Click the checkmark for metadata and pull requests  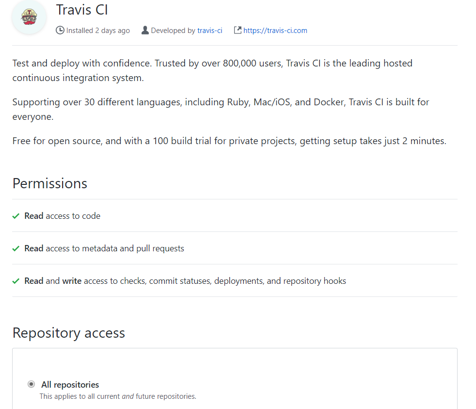point(16,248)
